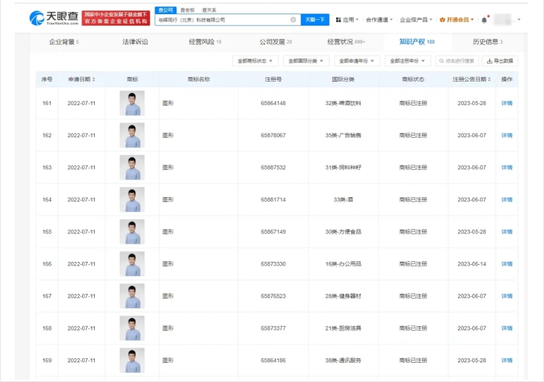Open 详情 for registration 65878067

[x=507, y=135]
